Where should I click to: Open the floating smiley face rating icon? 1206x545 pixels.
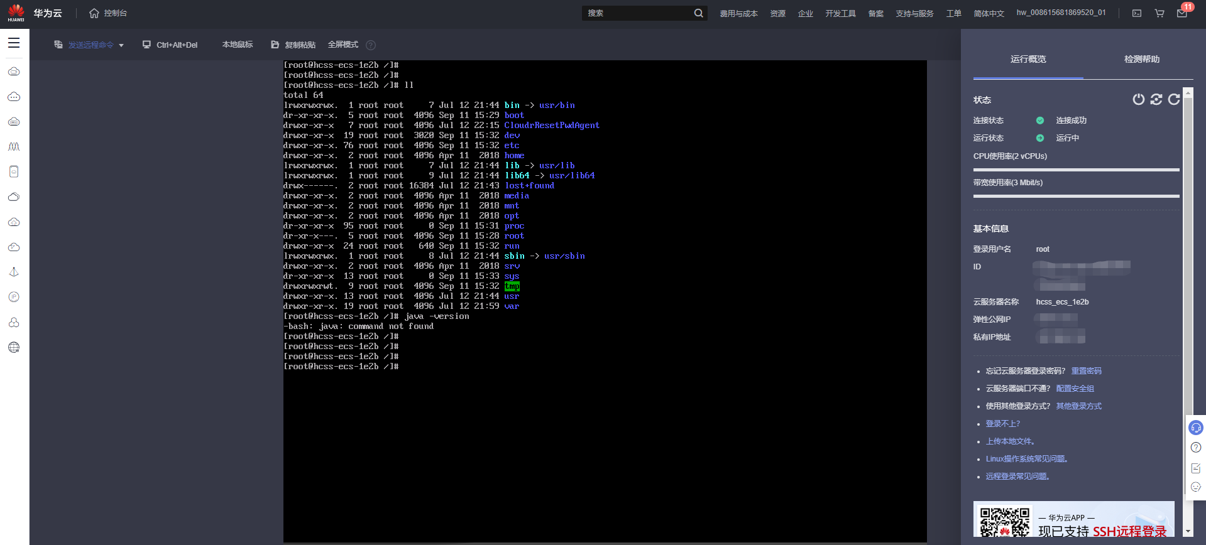(1196, 487)
